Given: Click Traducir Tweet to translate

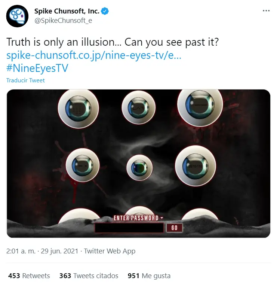Looking at the screenshot, I should tap(25, 80).
